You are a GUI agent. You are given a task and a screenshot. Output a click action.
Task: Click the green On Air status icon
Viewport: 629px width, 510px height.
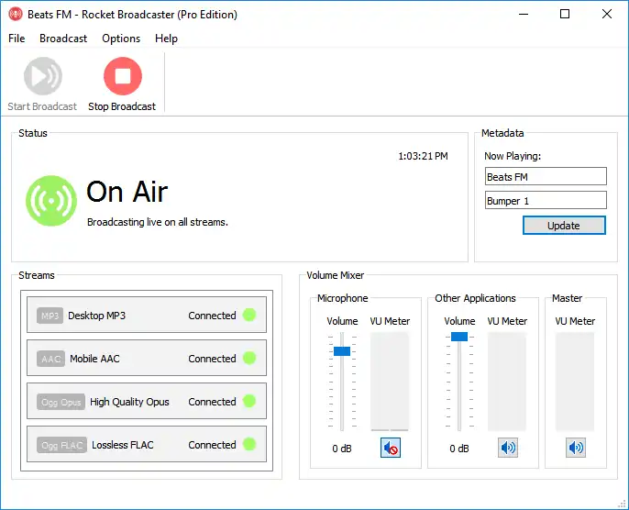pyautogui.click(x=51, y=201)
